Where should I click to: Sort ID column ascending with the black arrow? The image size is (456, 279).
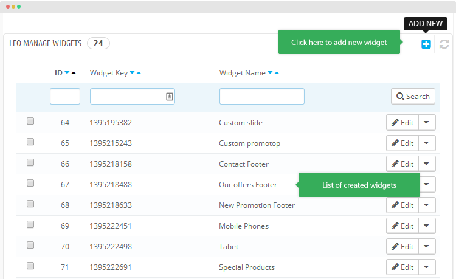[x=74, y=73]
